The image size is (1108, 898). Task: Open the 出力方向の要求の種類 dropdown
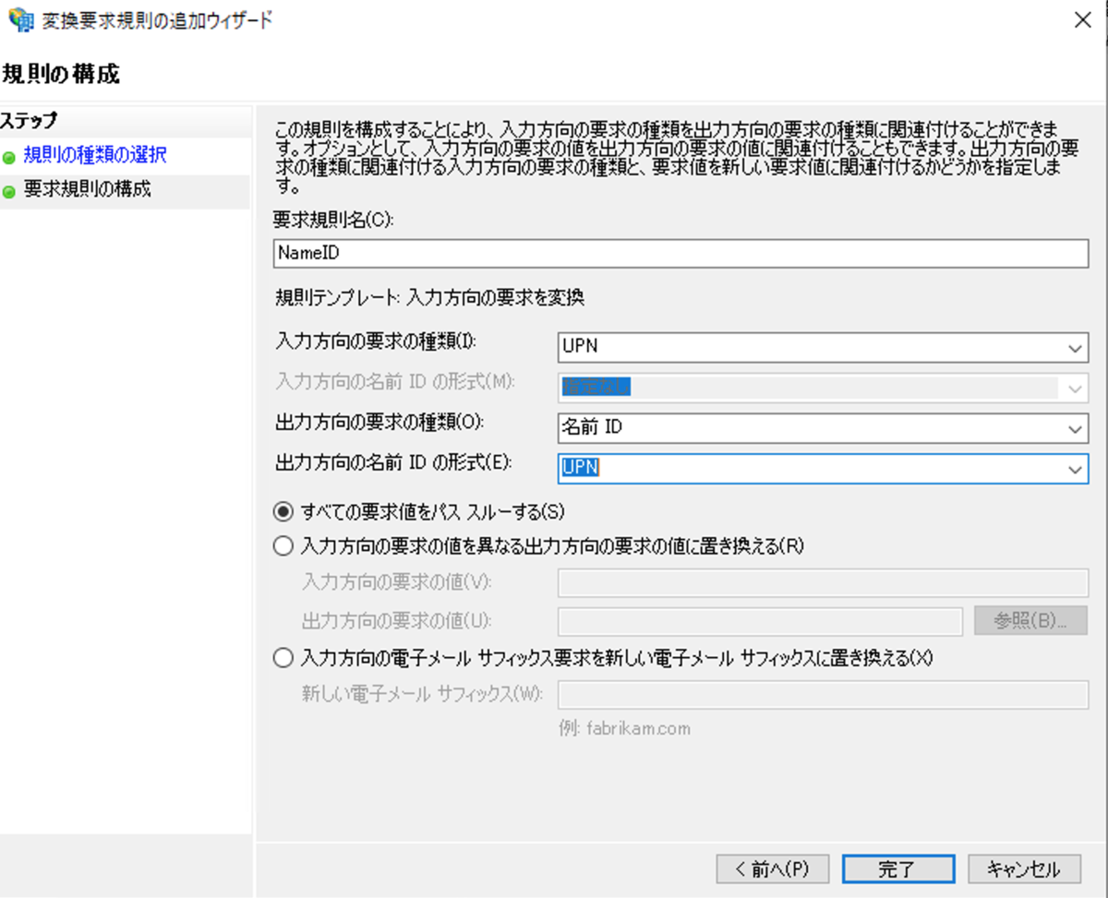pos(1075,427)
